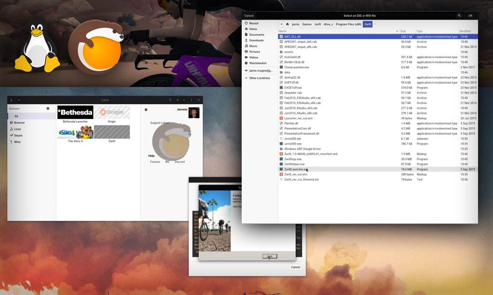Select the APR2007_xinput_x64.cab file
Viewport: 493px width, 295px height.
coord(378,41)
